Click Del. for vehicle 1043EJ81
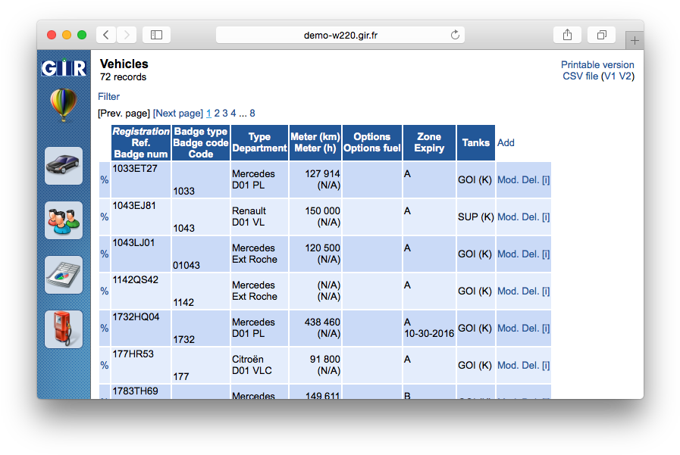 [x=530, y=217]
